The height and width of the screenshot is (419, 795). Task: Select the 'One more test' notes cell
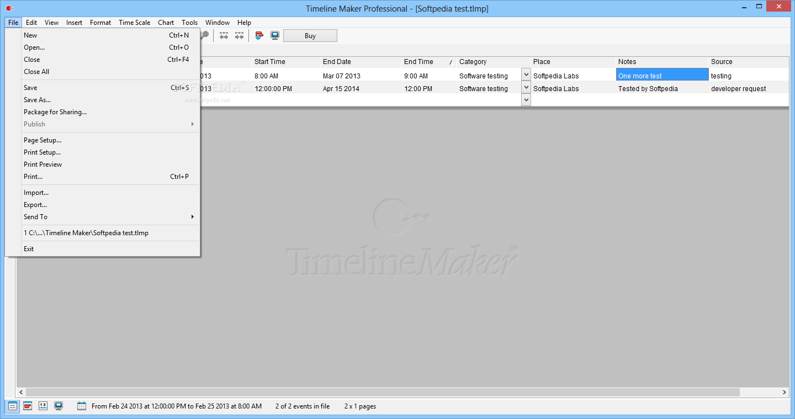(x=662, y=75)
